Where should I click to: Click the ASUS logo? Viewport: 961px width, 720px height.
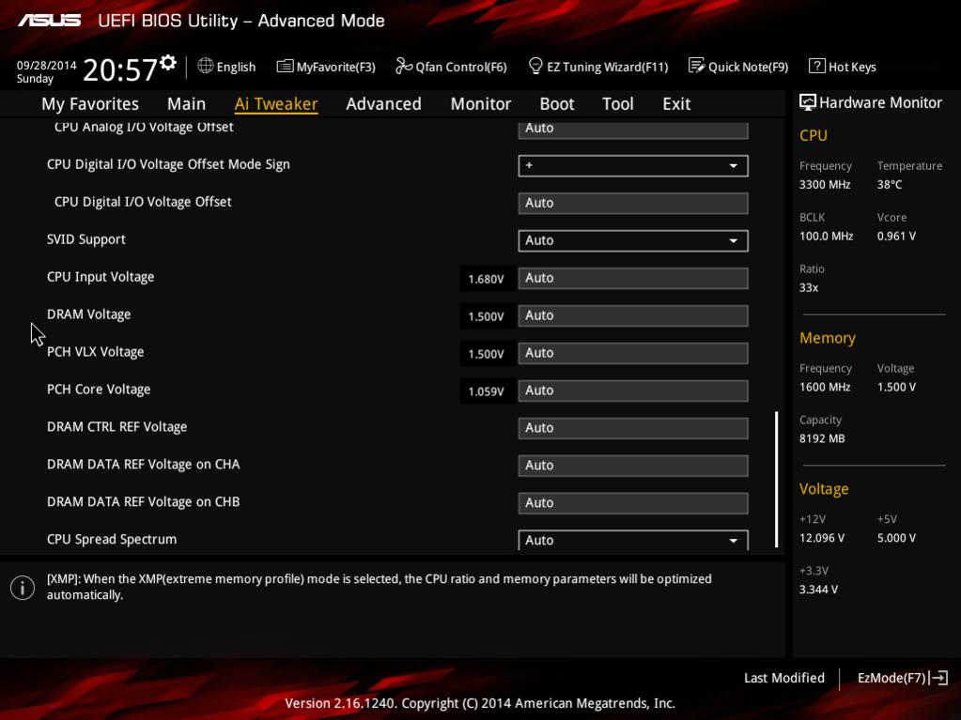click(49, 21)
